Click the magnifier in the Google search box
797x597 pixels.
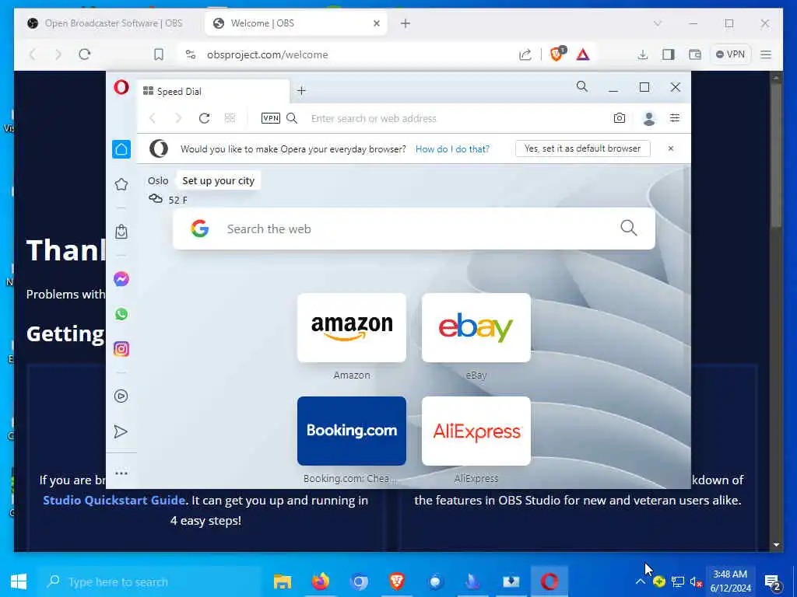pyautogui.click(x=628, y=228)
